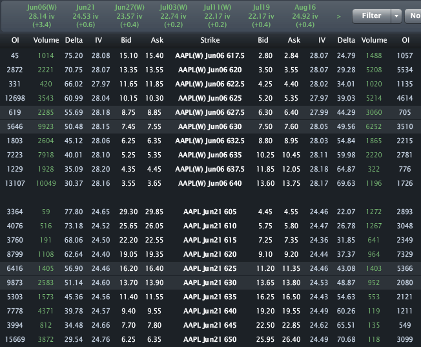The width and height of the screenshot is (421, 347).
Task: Select the AAPL Jun21 635 strike
Action: (x=210, y=297)
